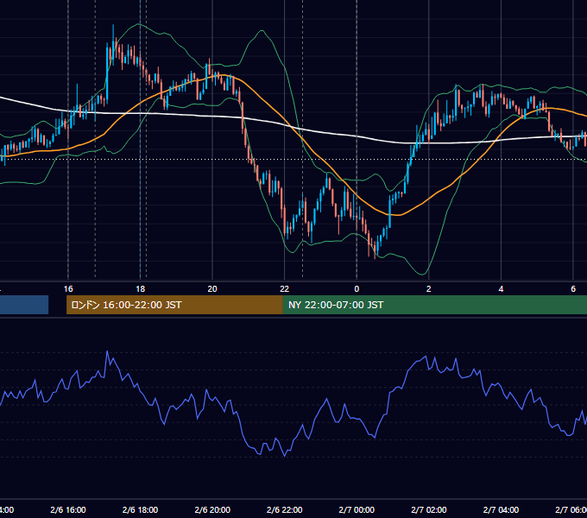Click the upper time axis label 22
The image size is (587, 518).
point(285,289)
